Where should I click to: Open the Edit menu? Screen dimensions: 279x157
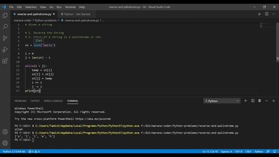click(x=19, y=7)
